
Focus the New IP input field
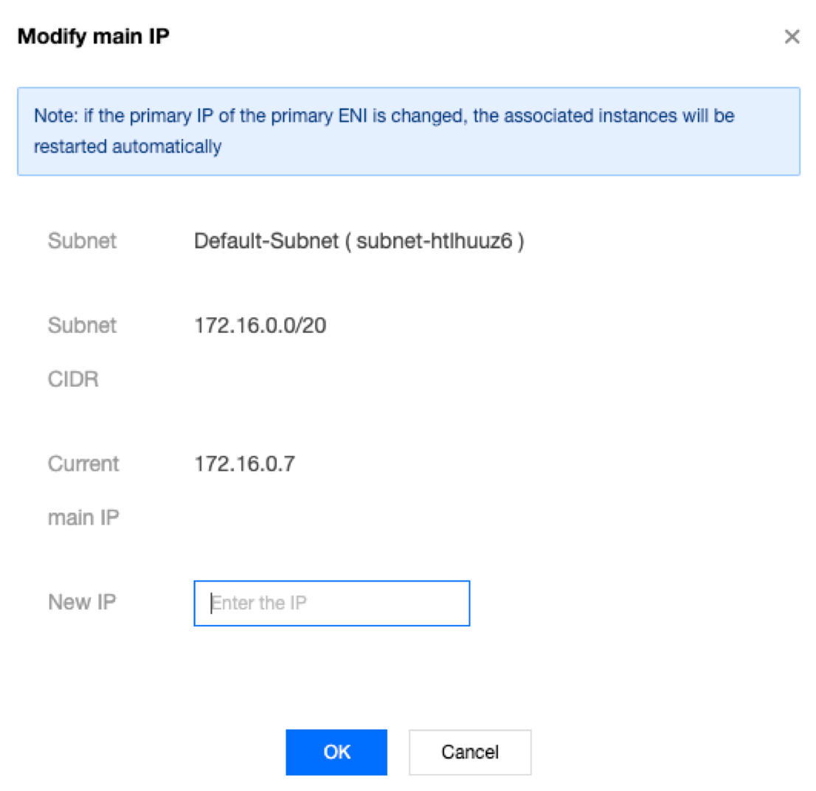(331, 603)
